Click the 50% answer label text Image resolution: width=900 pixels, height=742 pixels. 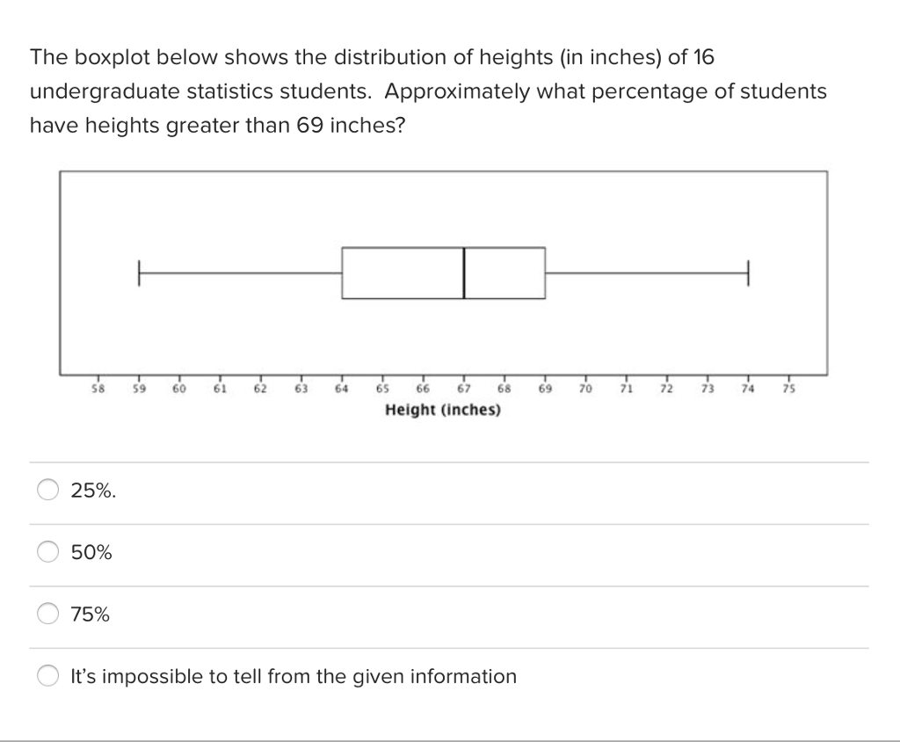pyautogui.click(x=91, y=552)
